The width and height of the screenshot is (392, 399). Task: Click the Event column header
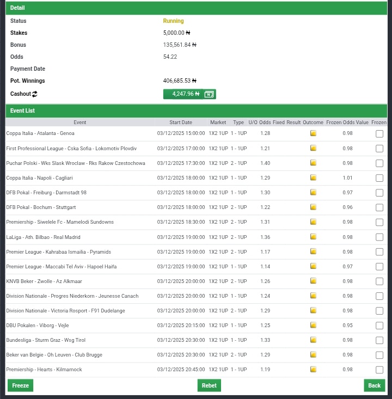(79, 122)
